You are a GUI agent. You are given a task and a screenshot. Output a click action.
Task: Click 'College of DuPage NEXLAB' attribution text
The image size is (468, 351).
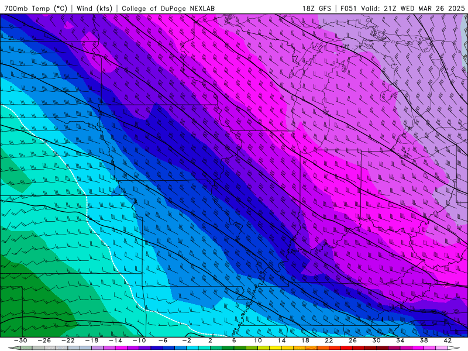[x=168, y=8]
